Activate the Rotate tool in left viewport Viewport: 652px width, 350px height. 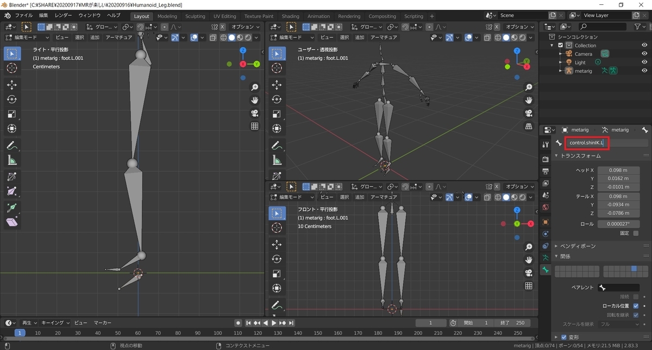(x=12, y=99)
